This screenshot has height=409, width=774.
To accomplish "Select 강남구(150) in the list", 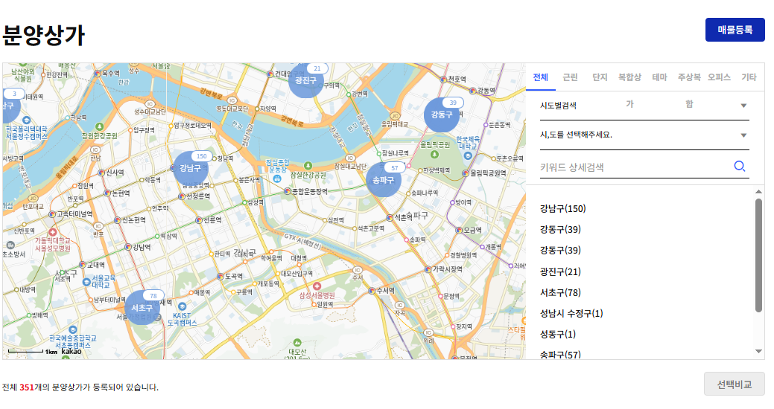I will click(x=562, y=208).
